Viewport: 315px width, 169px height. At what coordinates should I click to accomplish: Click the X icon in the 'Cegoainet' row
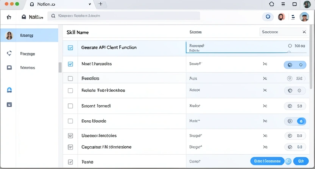tap(265, 147)
